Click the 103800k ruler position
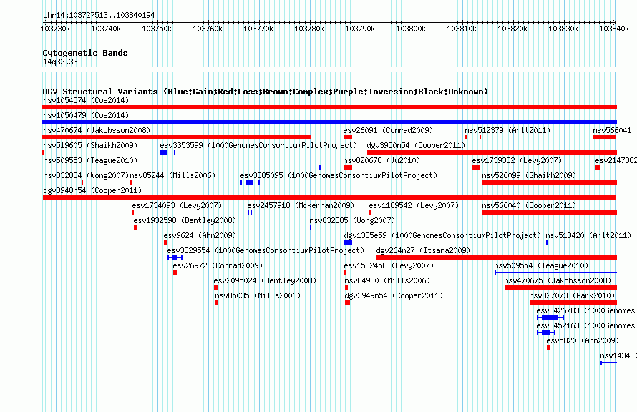637x412 pixels. pos(411,29)
